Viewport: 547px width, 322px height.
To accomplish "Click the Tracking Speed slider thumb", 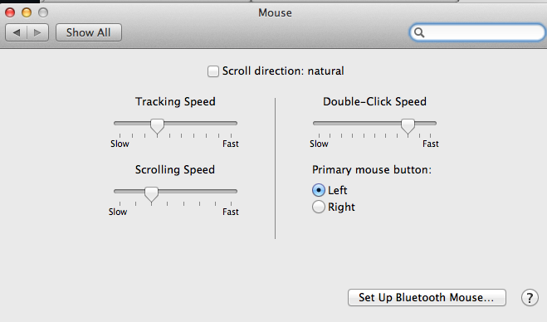I will tap(158, 126).
